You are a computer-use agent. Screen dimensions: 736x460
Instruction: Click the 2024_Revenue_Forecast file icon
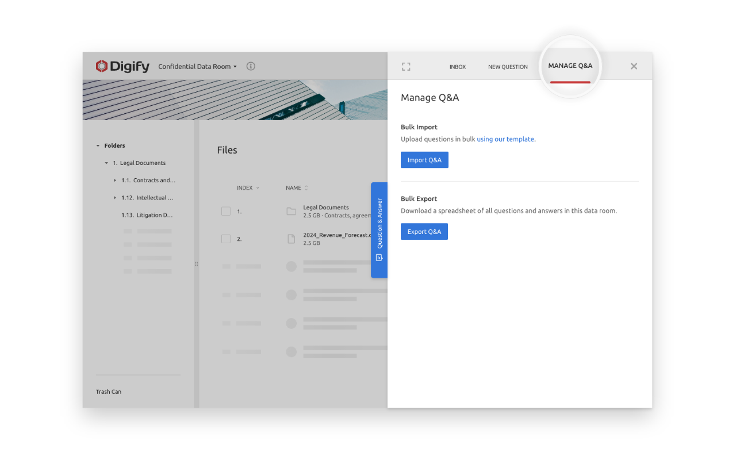click(x=291, y=239)
